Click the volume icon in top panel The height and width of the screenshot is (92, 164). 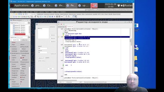(122, 5)
